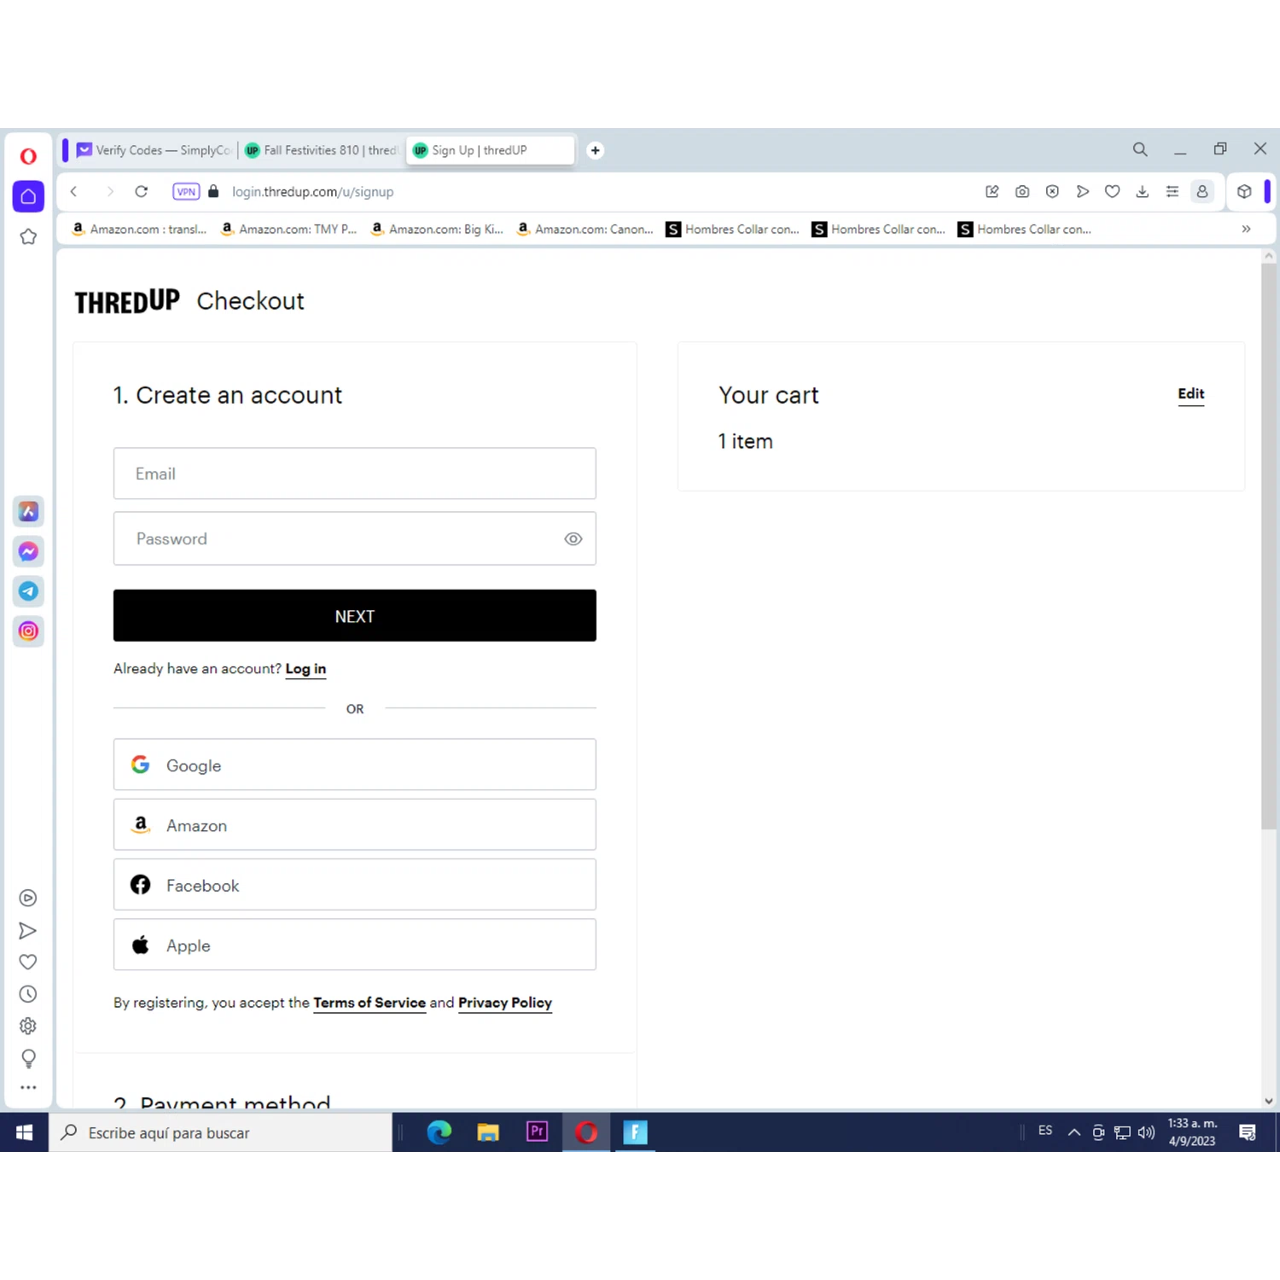This screenshot has height=1280, width=1280.
Task: Open the extensions cube icon
Action: tap(1244, 192)
